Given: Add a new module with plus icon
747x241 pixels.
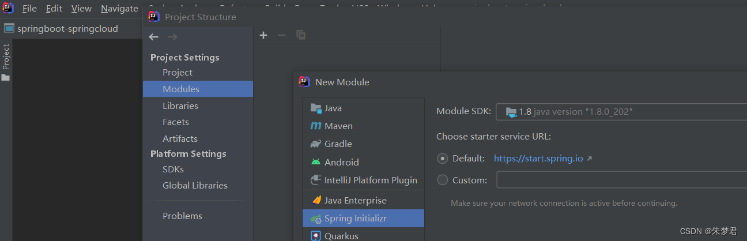Looking at the screenshot, I should coord(263,35).
